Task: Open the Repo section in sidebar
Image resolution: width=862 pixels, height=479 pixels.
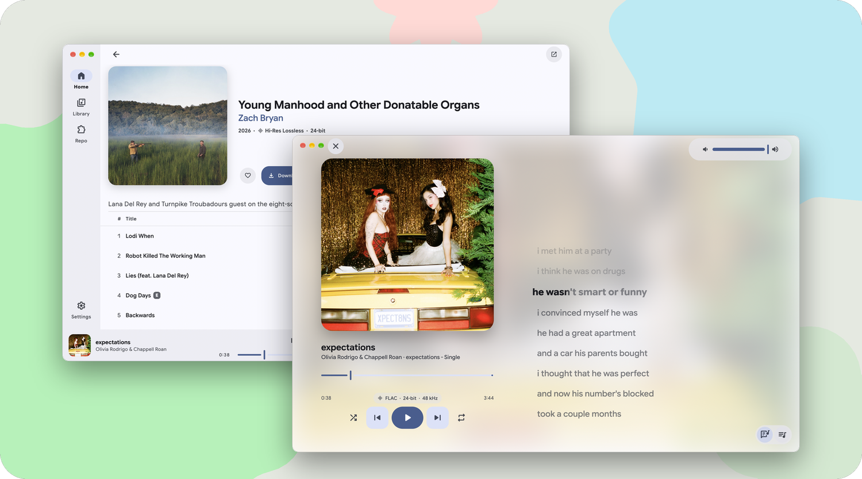Action: (x=81, y=134)
